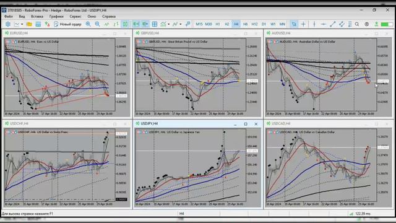
Task: Switch timeframe to H12
Action: click(x=254, y=24)
